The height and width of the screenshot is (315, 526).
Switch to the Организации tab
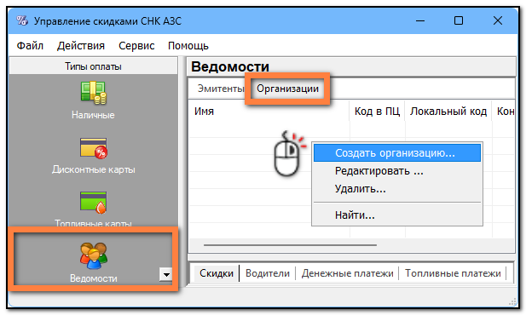coord(287,89)
